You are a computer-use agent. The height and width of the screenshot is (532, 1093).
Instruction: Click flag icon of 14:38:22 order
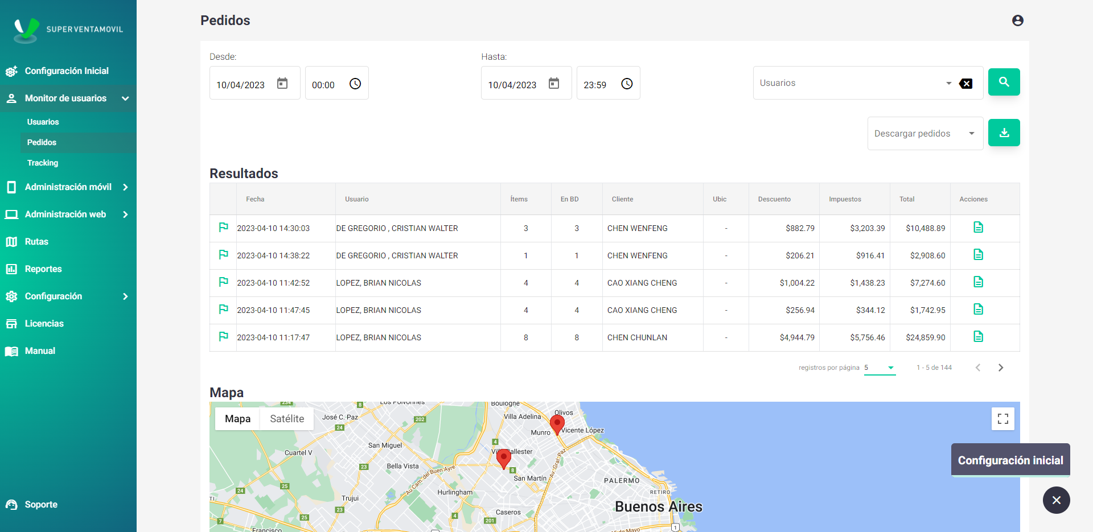pos(224,255)
